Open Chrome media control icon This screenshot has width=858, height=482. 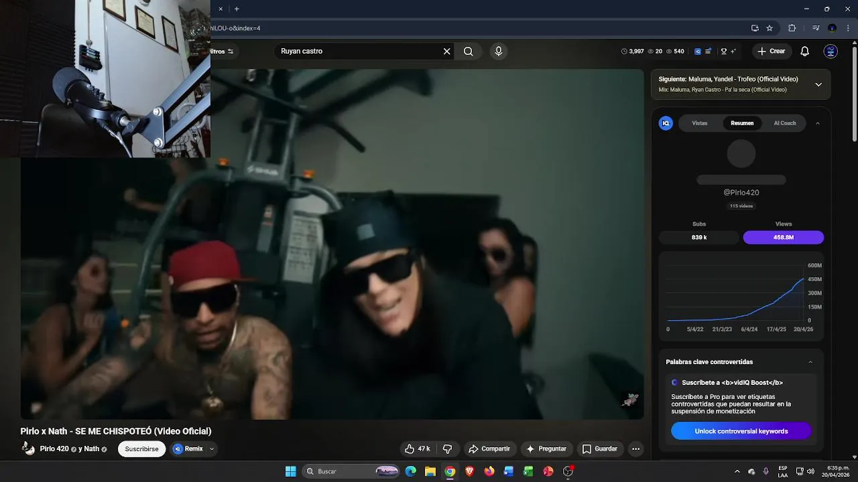coord(816,28)
